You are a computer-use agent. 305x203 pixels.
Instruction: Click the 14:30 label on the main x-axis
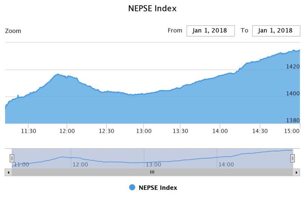[x=259, y=131]
